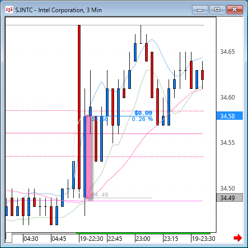
Task: Click the $0.09 difference label
Action: 143,113
